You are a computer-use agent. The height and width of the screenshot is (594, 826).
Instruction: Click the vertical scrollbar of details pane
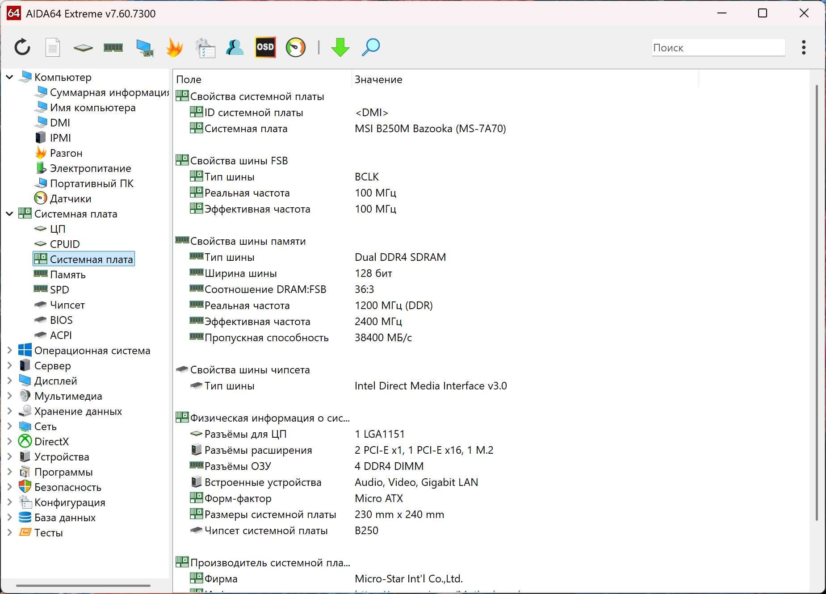(x=817, y=303)
